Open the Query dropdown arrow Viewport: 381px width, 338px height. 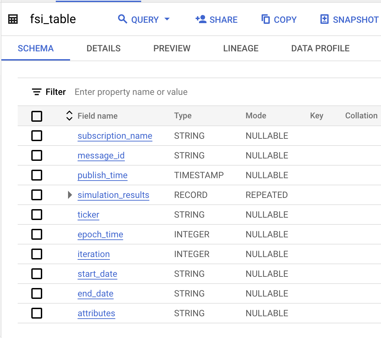pyautogui.click(x=167, y=19)
